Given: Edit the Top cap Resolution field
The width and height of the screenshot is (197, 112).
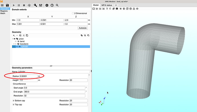Looking at the screenshot, I should click(79, 105).
